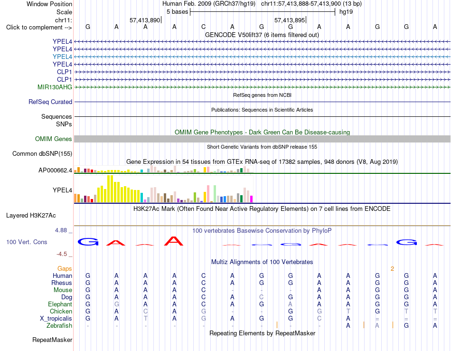This screenshot has width=451, height=351.
Task: Click the -4.5 PhyloP lower scale value
Action: click(x=62, y=254)
